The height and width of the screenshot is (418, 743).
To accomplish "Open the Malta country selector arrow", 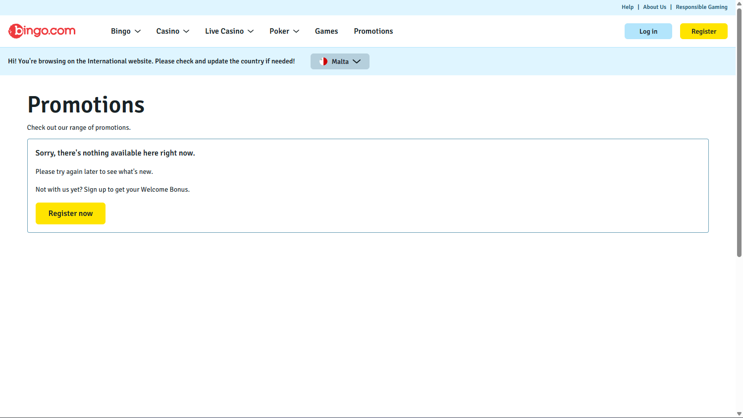I will point(357,61).
